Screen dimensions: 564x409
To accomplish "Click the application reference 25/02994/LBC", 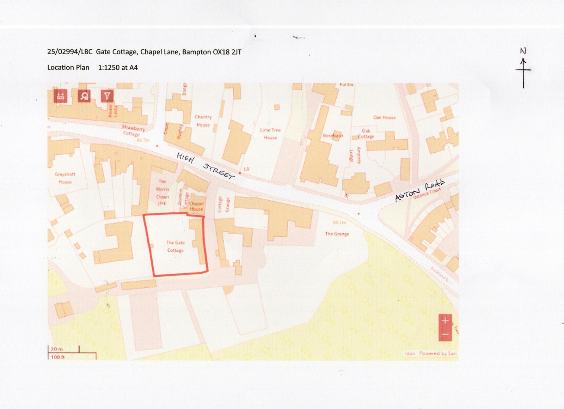I will 70,52.
